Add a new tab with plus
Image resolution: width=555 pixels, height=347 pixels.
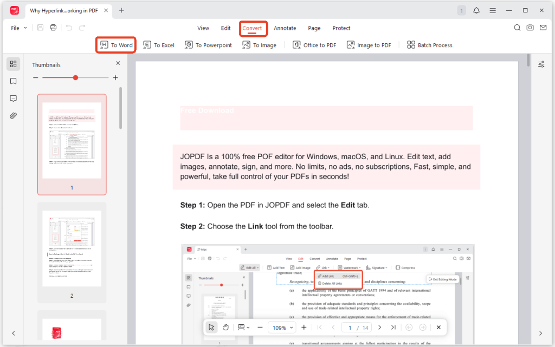(121, 10)
